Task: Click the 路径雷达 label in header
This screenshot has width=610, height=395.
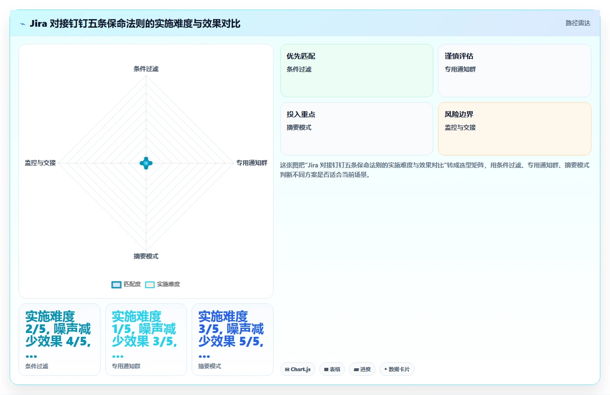Action: (578, 23)
